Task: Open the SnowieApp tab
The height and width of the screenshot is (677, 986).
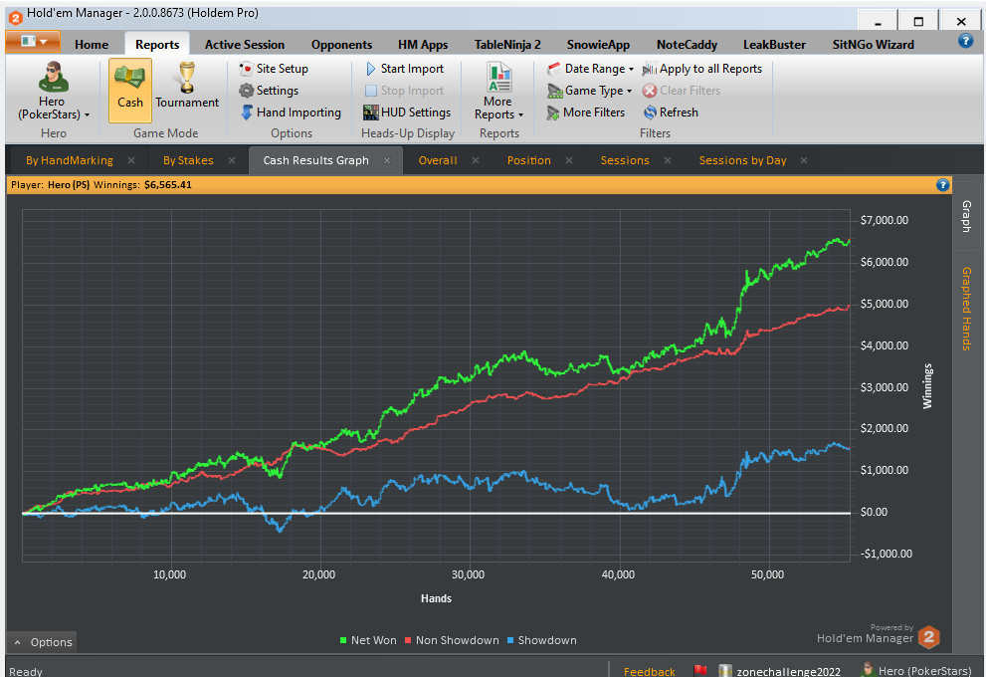Action: 598,45
